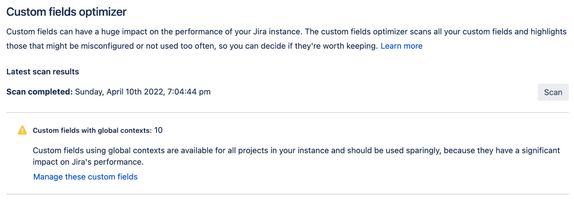Open the Learn more link
The height and width of the screenshot is (201, 574).
tap(401, 46)
